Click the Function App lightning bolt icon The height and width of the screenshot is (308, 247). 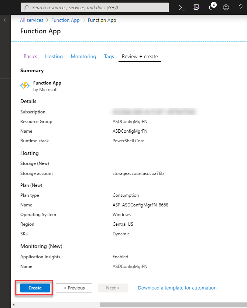[x=25, y=86]
